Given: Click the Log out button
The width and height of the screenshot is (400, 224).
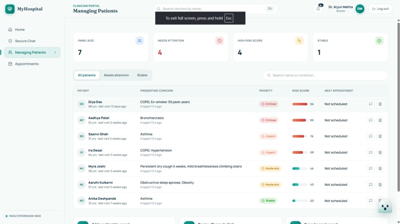Looking at the screenshot, I should [x=380, y=9].
